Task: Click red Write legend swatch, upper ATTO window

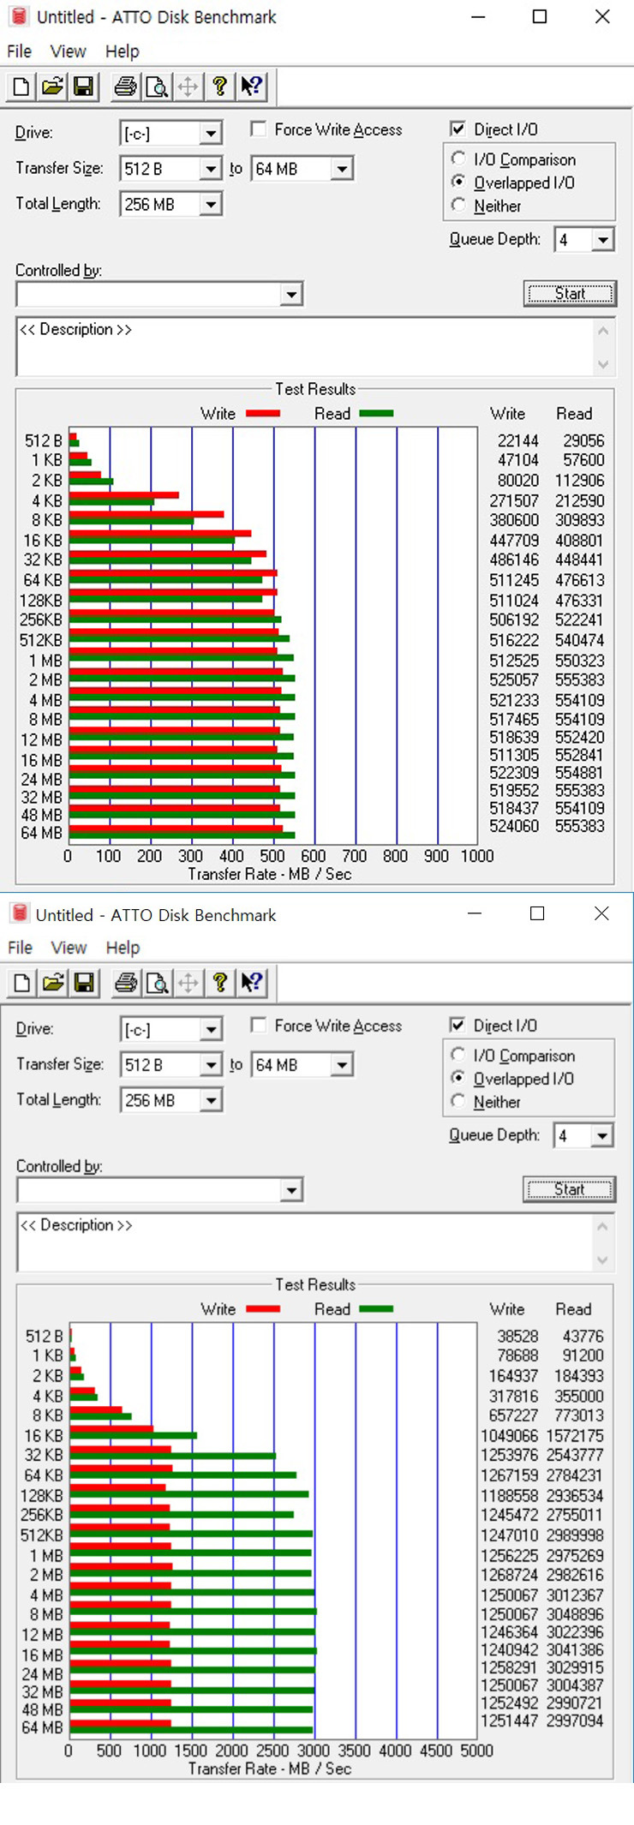Action: (263, 413)
